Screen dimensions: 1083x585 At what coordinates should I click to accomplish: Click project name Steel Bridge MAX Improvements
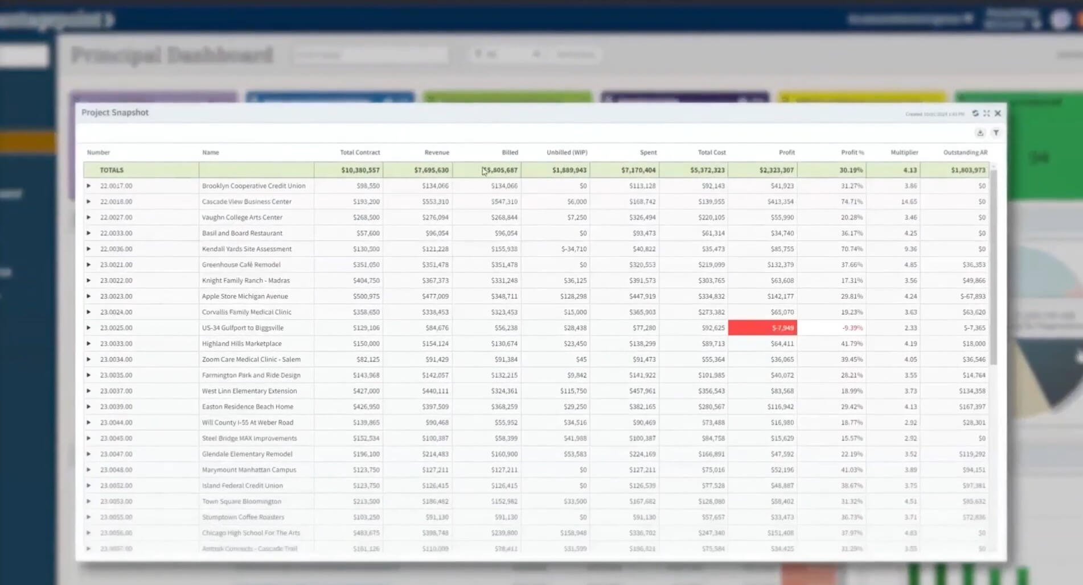249,438
